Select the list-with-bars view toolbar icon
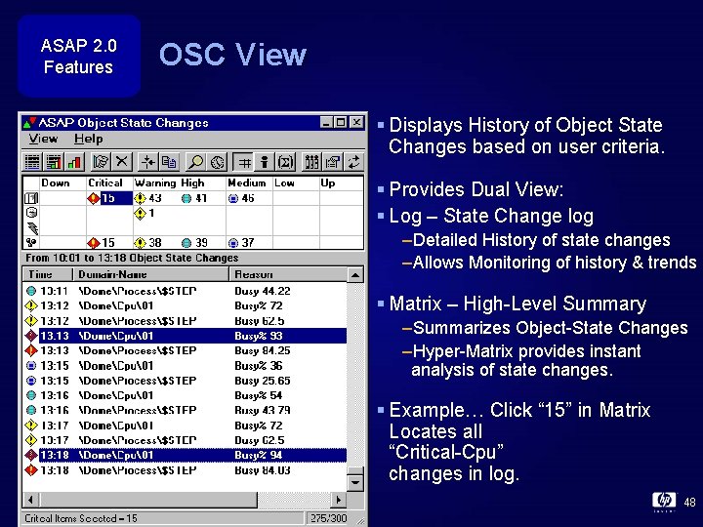 coord(54,162)
